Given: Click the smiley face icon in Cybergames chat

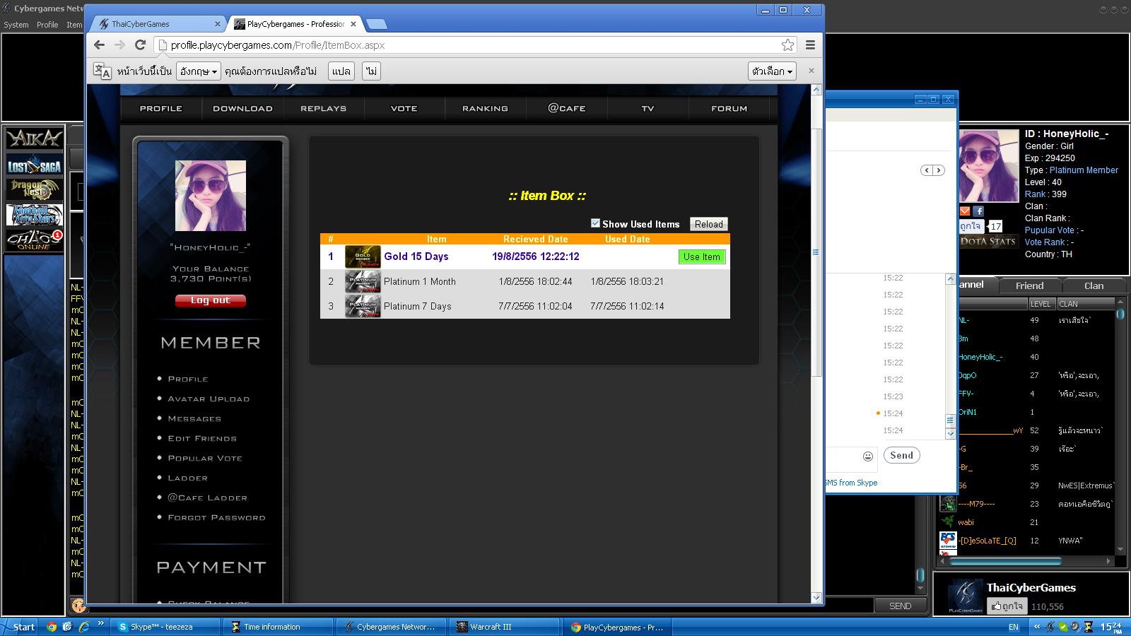Looking at the screenshot, I should pos(78,605).
